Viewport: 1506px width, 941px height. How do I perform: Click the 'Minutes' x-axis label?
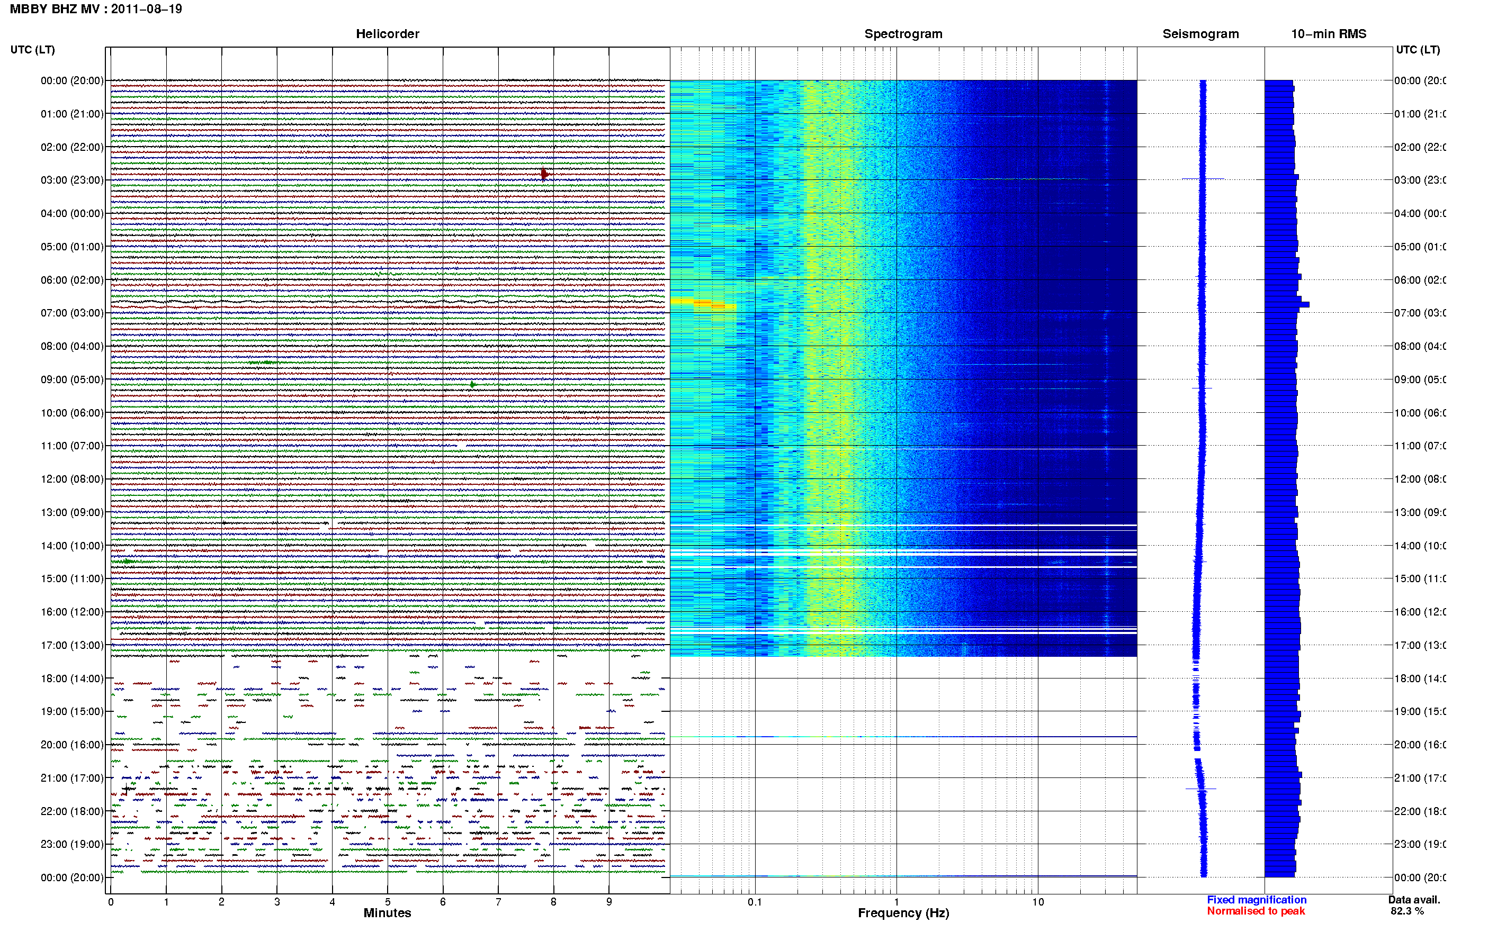387,913
